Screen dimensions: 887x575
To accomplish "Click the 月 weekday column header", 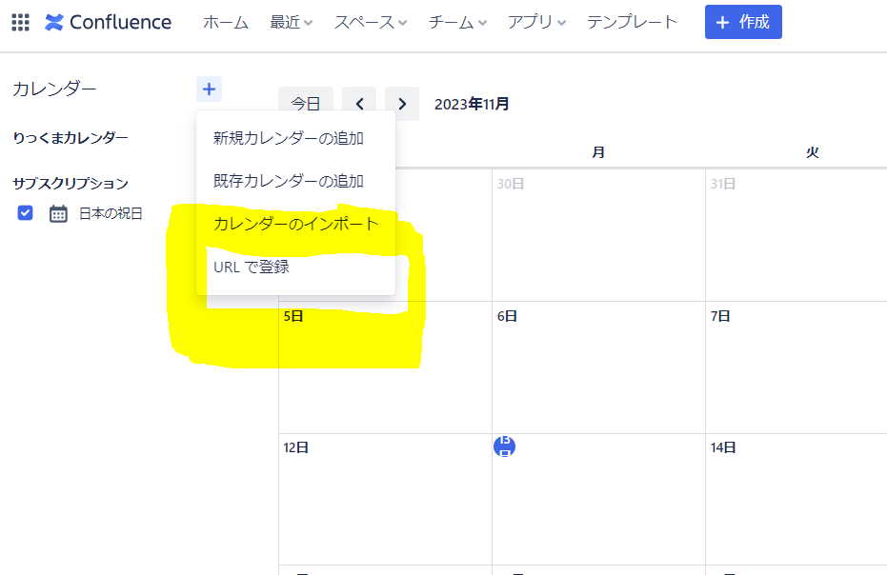I will pos(598,152).
